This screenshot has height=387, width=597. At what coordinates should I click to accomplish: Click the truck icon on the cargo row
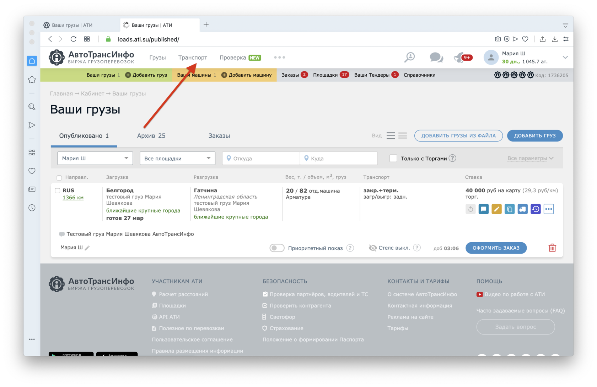522,209
